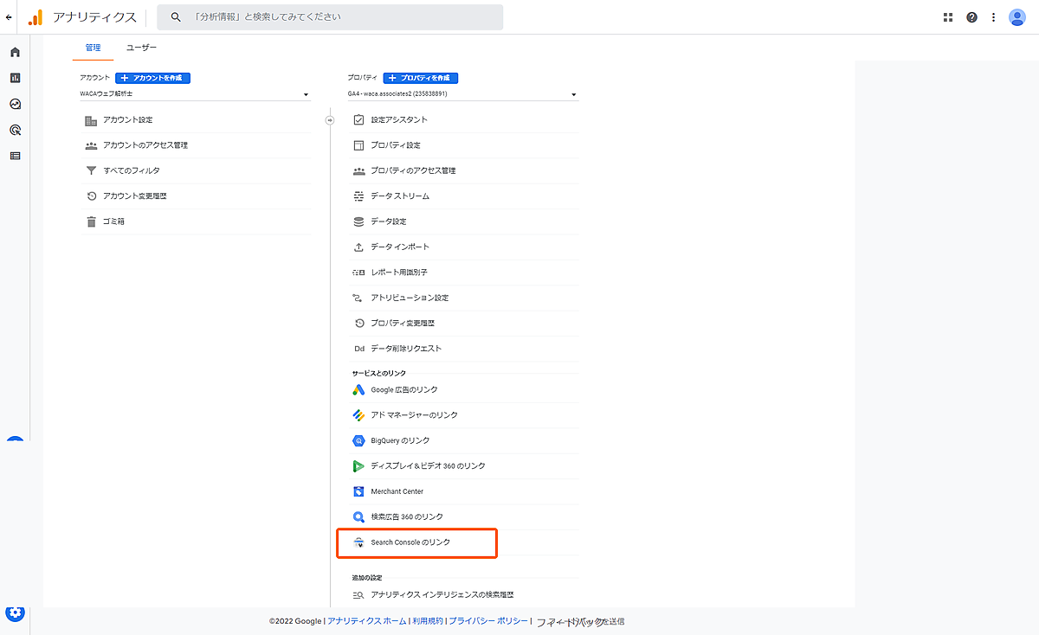Collapse the account column arrow toggle
This screenshot has width=1039, height=635.
coord(330,120)
